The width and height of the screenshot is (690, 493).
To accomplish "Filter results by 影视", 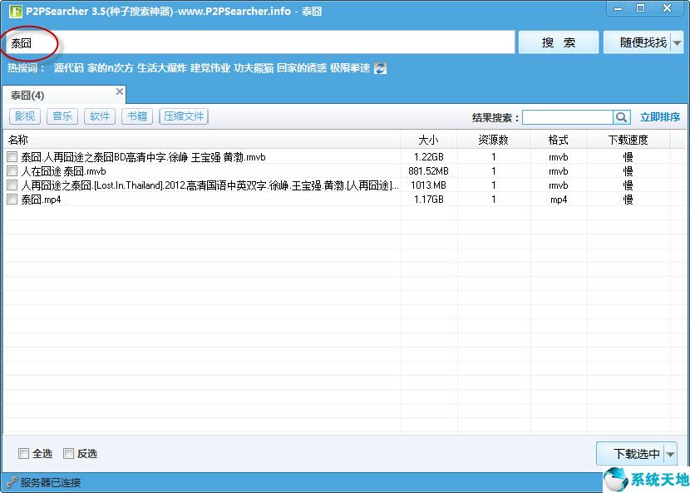I will click(25, 116).
